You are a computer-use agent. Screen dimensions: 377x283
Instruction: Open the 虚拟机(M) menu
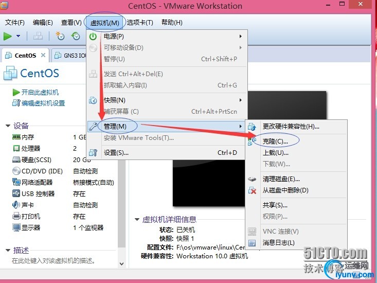(x=104, y=23)
